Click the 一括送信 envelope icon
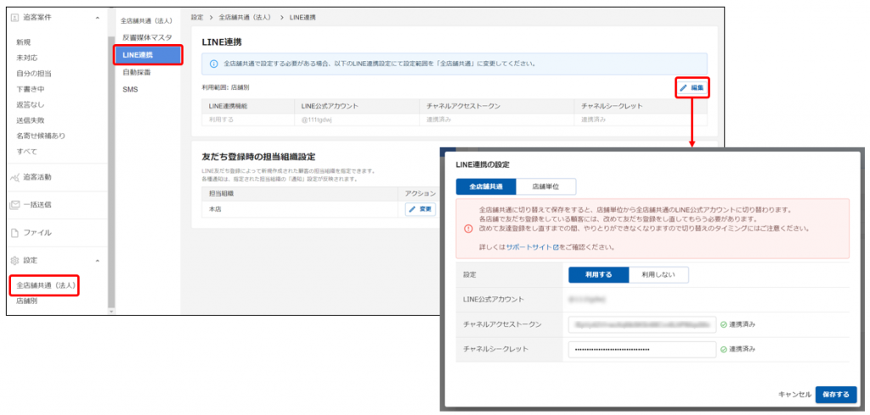 pos(15,205)
